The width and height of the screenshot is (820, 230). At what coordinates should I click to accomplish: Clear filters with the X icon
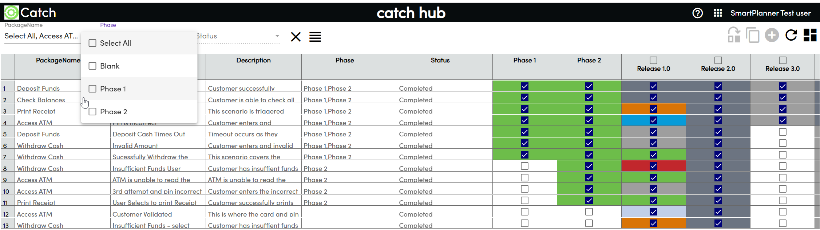point(296,37)
